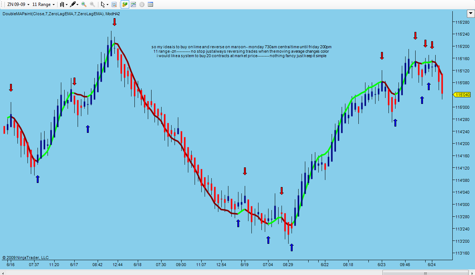This screenshot has width=475, height=275.
Task: Click the 114'000 price axis label
Action: pos(462,204)
